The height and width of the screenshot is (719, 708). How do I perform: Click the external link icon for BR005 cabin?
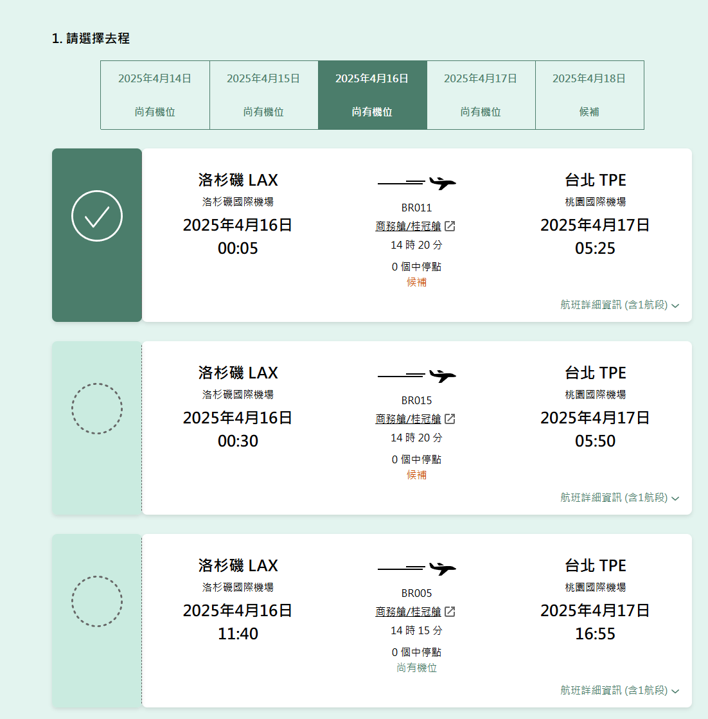click(x=450, y=612)
